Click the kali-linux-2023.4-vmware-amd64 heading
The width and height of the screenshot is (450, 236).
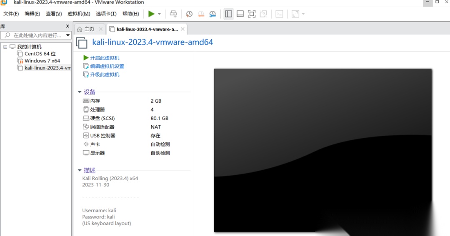pyautogui.click(x=152, y=42)
